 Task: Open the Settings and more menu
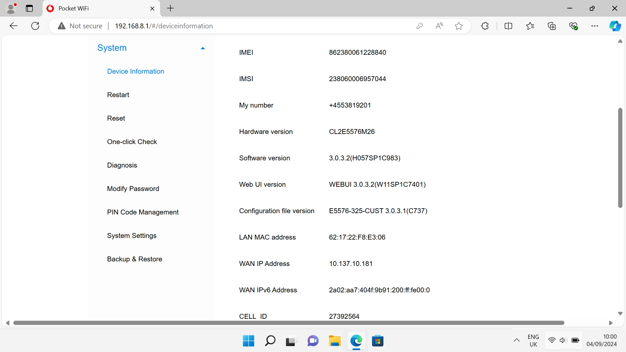[x=595, y=26]
